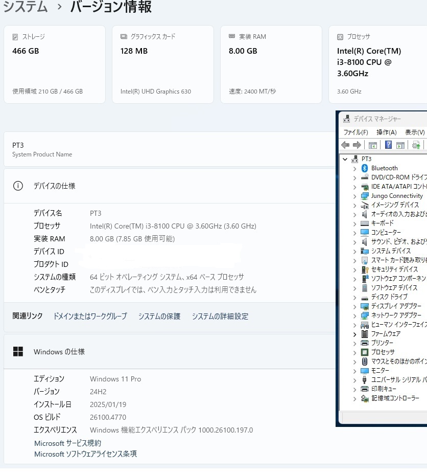Click the Windows logo beside Windows の仕様

(18, 351)
